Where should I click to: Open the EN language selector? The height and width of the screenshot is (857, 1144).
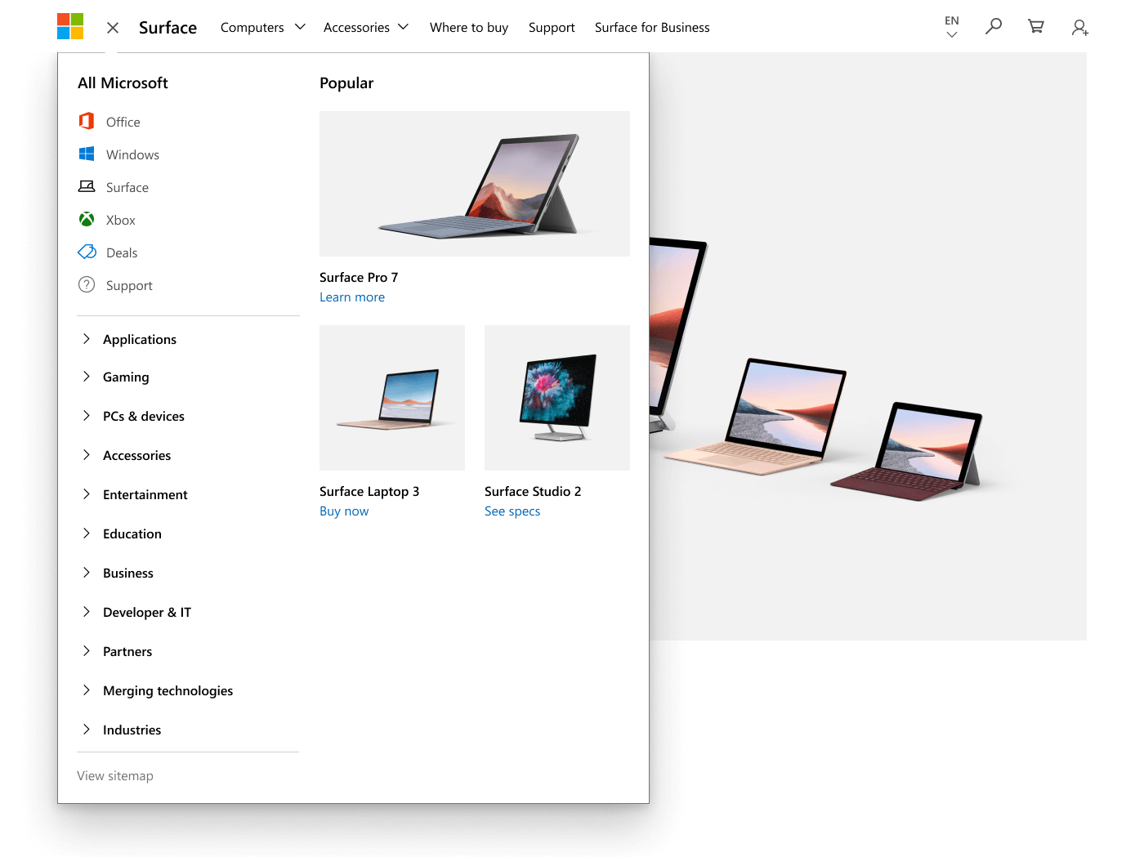click(951, 27)
